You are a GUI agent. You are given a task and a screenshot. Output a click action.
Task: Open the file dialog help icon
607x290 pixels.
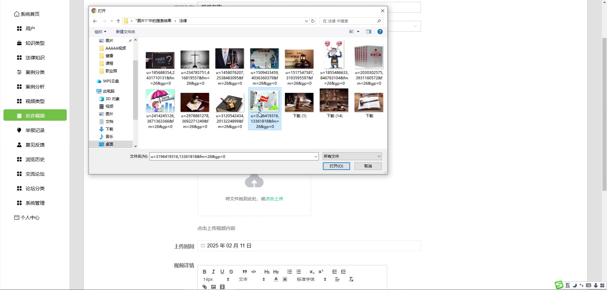380,32
